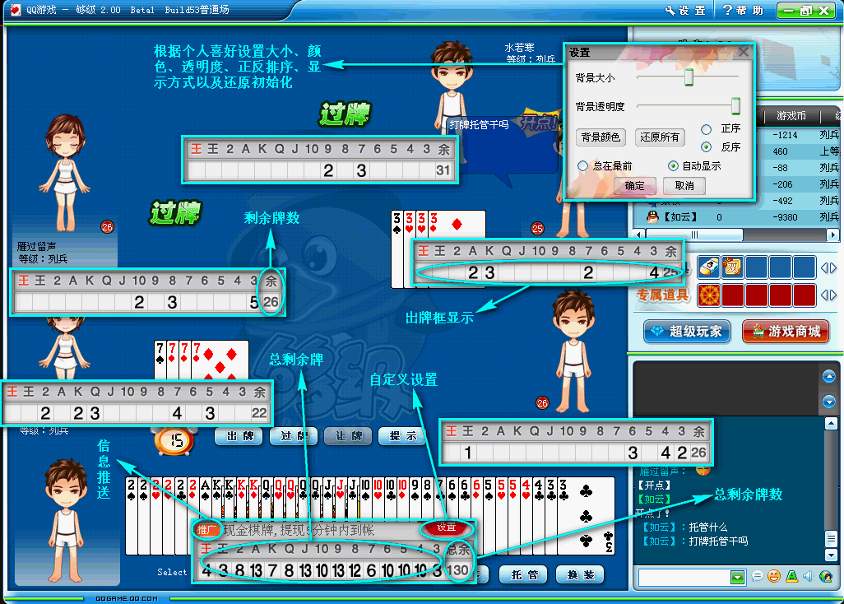The height and width of the screenshot is (604, 844).
Task: Click chat message 托管什么
Action: pyautogui.click(x=707, y=527)
